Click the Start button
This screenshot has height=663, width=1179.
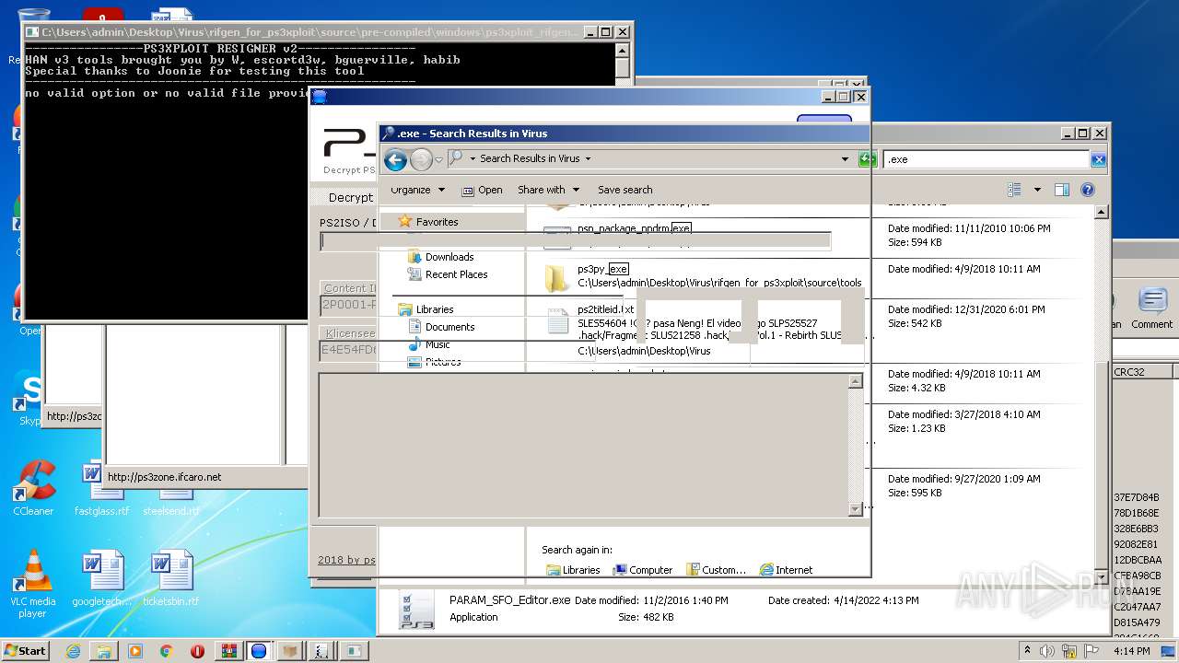[26, 650]
